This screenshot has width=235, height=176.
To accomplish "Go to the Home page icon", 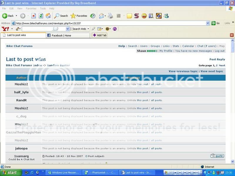I will pos(48,16).
